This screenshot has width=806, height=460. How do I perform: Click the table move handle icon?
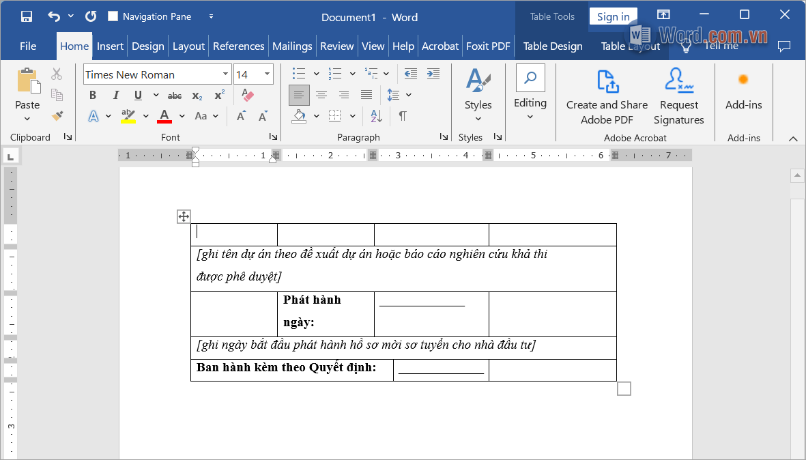pyautogui.click(x=184, y=216)
